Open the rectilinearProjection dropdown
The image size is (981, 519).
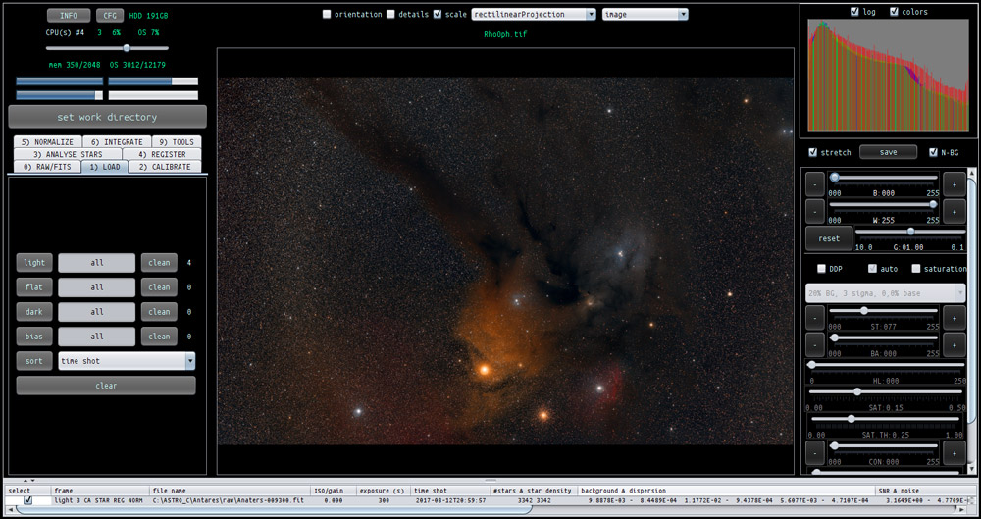[x=534, y=14]
